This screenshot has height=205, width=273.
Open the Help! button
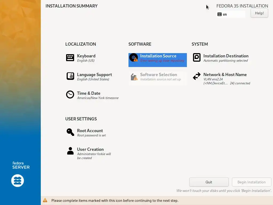point(259,13)
